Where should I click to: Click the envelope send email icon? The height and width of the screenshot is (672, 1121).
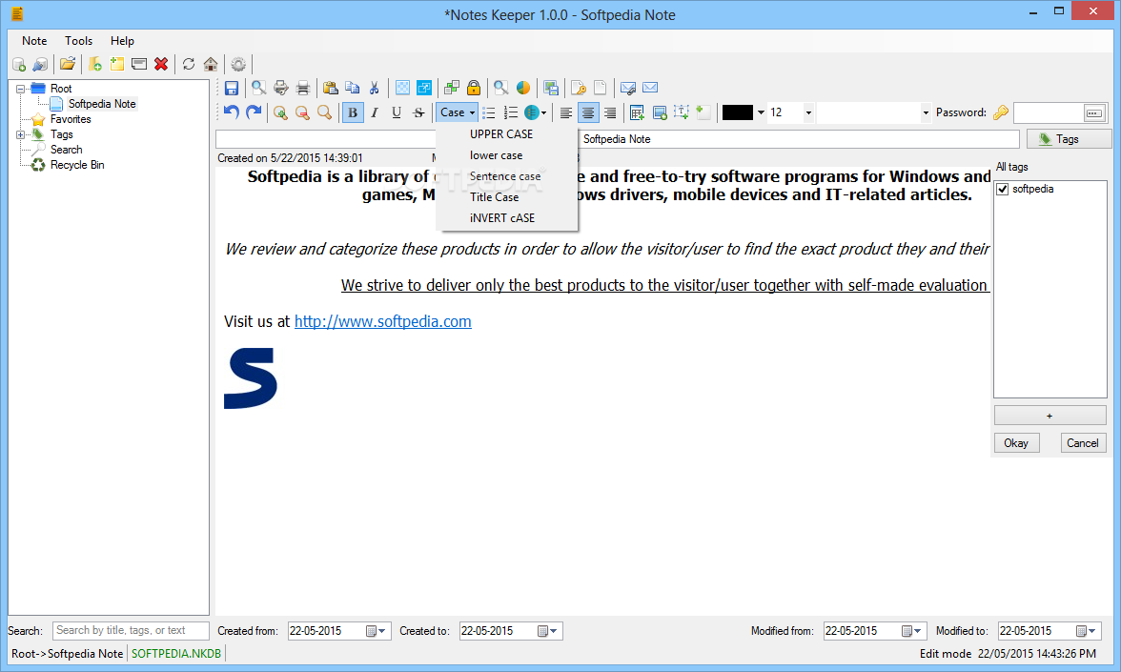650,88
